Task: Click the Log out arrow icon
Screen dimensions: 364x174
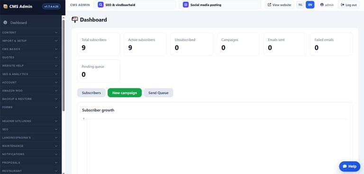Action: pyautogui.click(x=342, y=5)
